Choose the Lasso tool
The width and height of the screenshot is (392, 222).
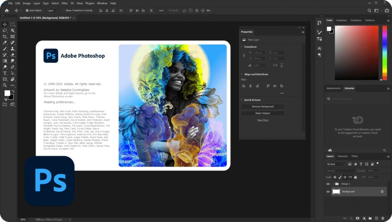5,30
